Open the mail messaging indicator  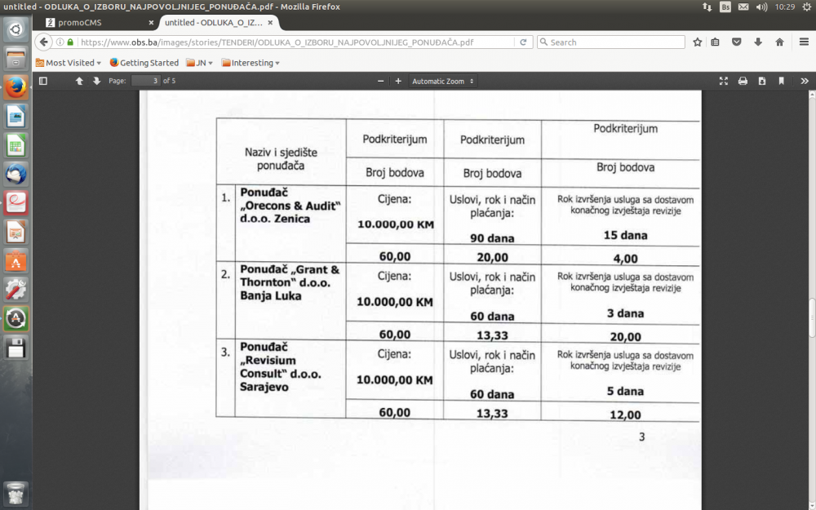[743, 7]
